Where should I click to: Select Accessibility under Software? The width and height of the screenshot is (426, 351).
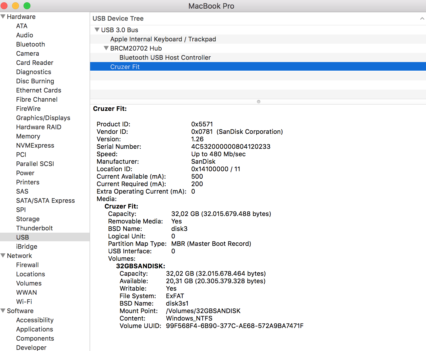point(35,320)
